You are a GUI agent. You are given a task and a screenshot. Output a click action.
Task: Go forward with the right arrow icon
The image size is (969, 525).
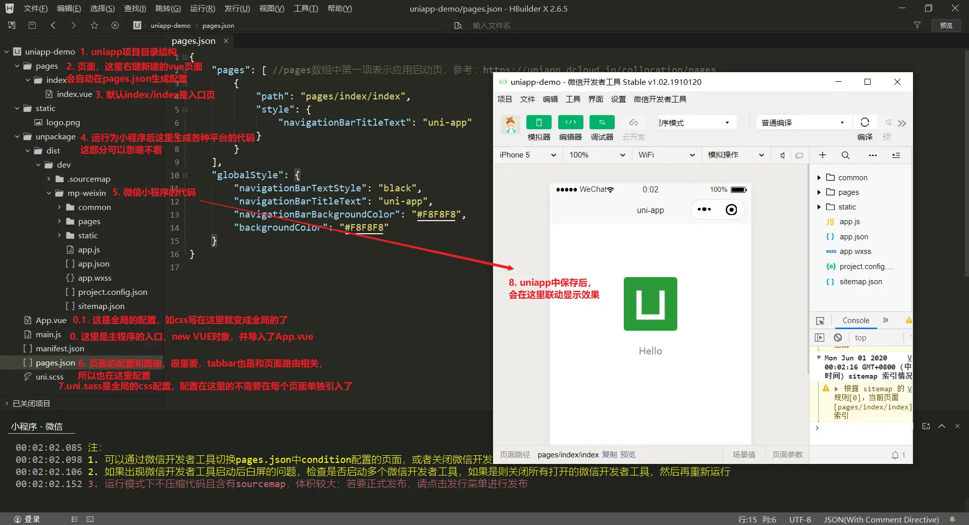point(74,25)
